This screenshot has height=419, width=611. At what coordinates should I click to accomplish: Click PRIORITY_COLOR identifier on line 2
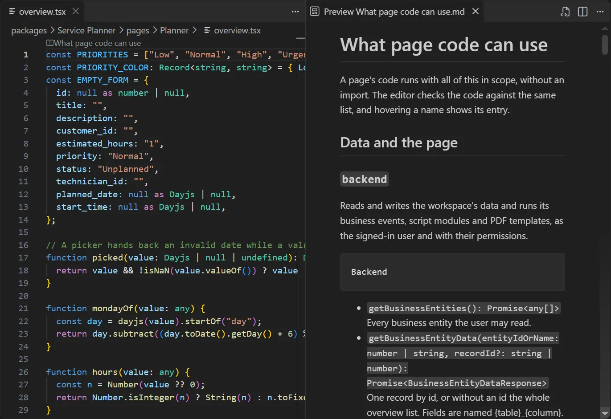[x=113, y=68]
